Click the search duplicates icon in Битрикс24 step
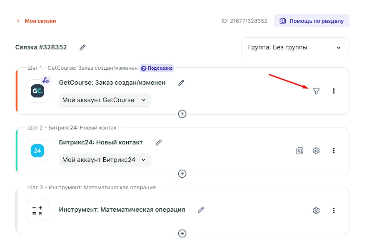This screenshot has width=374, height=242. click(x=299, y=151)
